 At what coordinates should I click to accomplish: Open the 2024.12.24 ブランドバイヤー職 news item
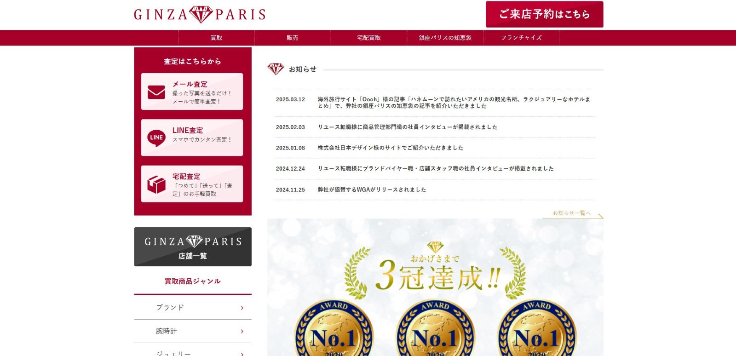435,169
